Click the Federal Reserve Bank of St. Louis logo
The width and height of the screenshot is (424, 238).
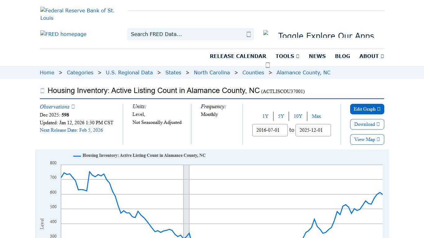[x=78, y=14]
